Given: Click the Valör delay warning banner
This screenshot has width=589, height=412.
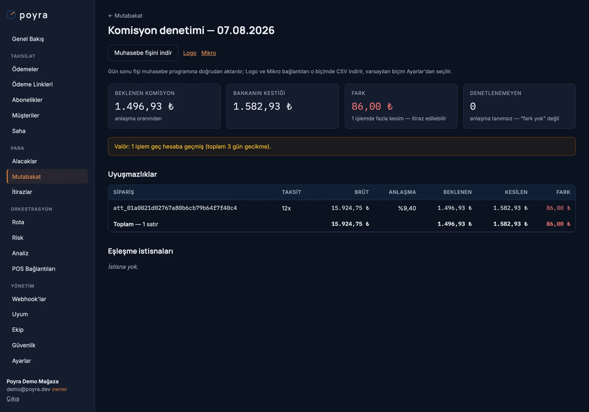Looking at the screenshot, I should (342, 146).
